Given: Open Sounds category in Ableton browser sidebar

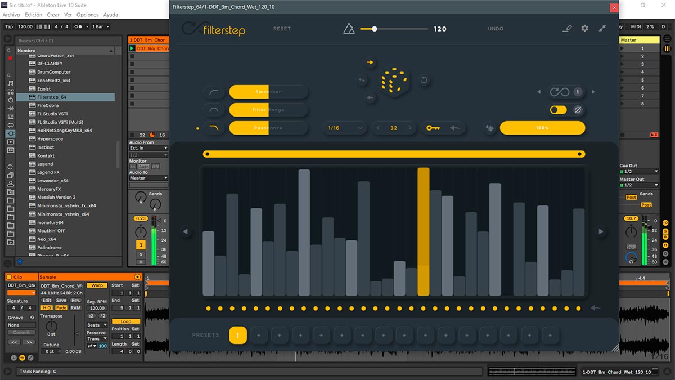Looking at the screenshot, I should click(10, 83).
